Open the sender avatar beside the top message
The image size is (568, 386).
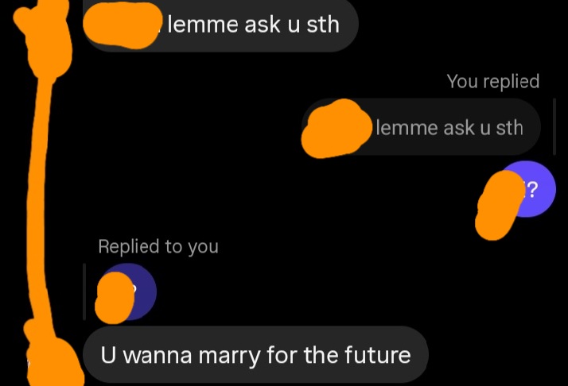click(x=45, y=38)
